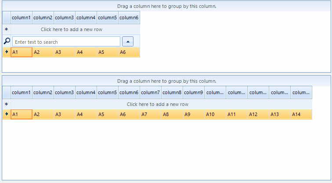Click the column9 header in bottom grid
The image size is (332, 183).
pyautogui.click(x=194, y=92)
